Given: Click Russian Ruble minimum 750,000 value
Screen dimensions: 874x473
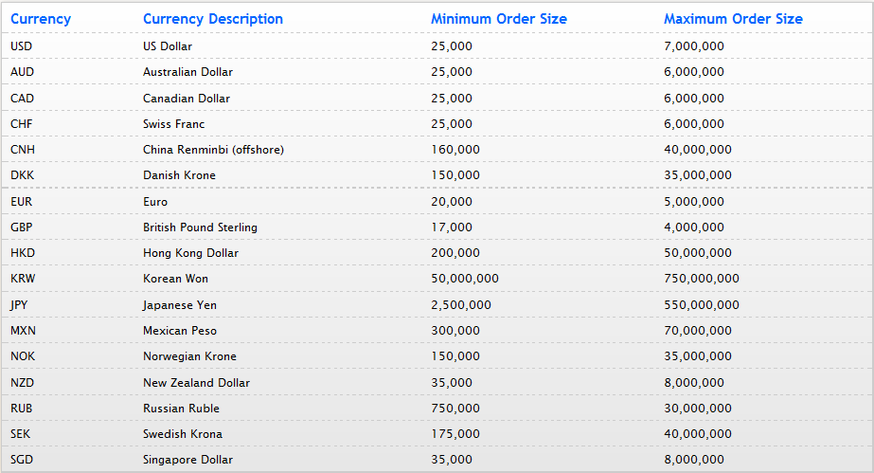Looking at the screenshot, I should 455,409.
